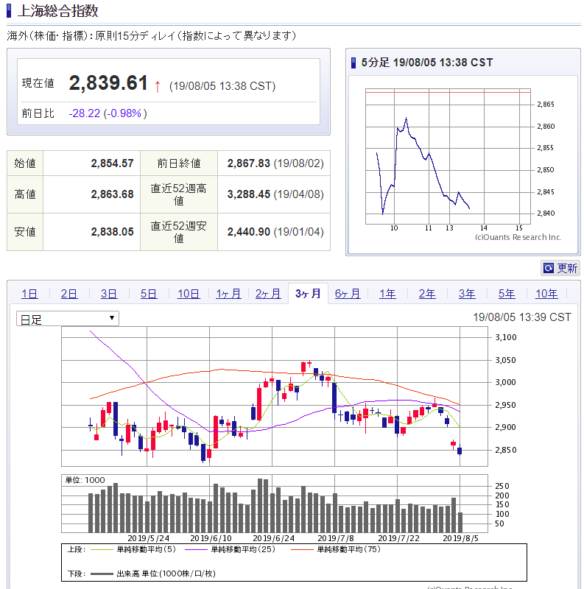Show the 1年 chart period
This screenshot has height=589, width=584.
(387, 294)
